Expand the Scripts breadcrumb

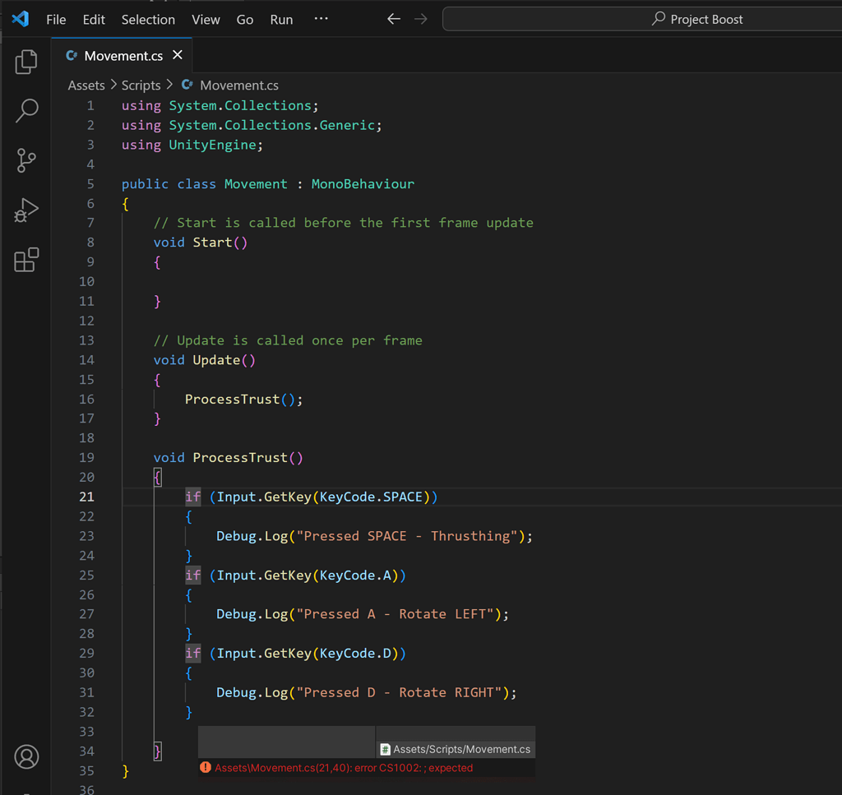tap(141, 86)
